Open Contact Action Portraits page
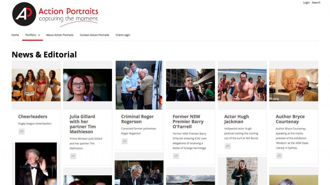330x185 pixels. tap(95, 35)
